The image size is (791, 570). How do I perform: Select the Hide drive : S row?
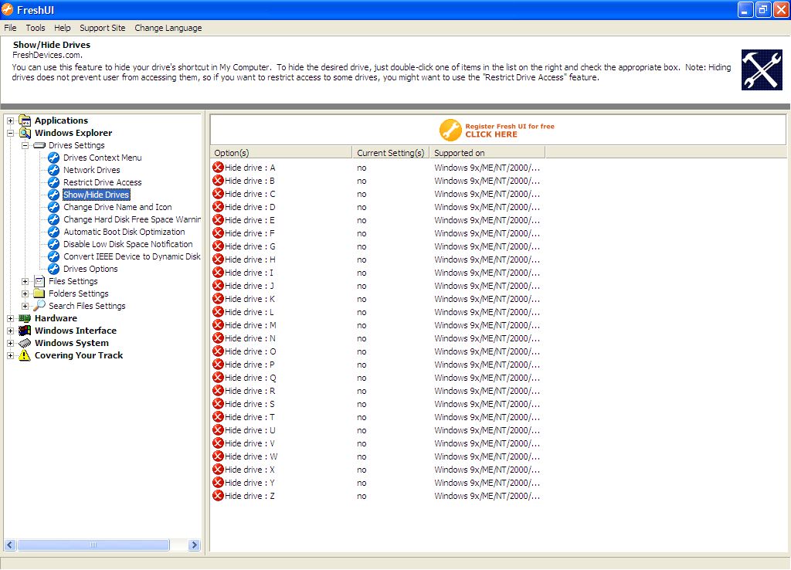point(377,403)
